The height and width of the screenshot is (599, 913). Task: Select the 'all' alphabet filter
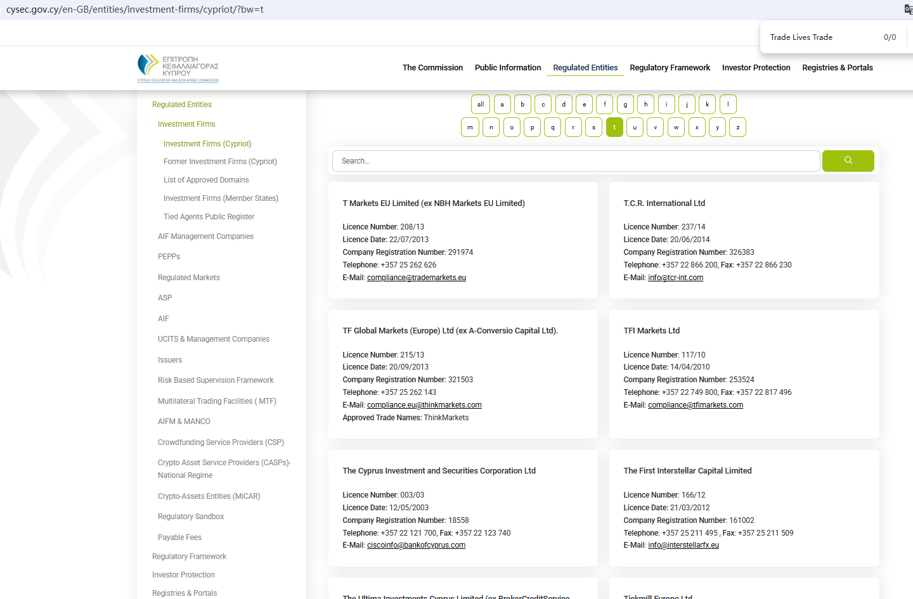pyautogui.click(x=481, y=105)
